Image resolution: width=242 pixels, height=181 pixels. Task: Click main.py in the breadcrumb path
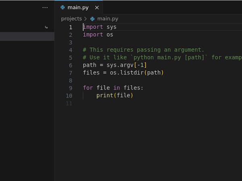[x=108, y=19]
